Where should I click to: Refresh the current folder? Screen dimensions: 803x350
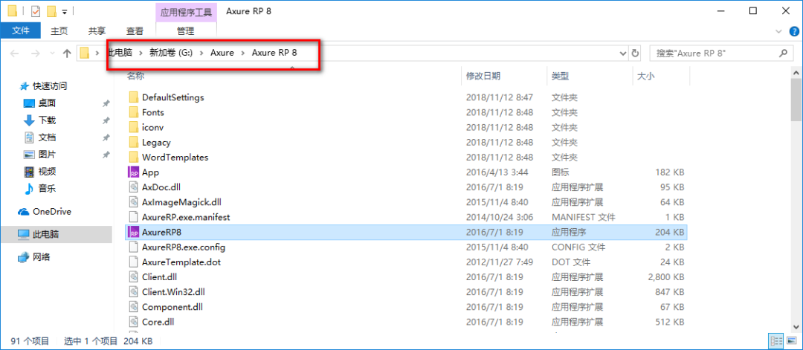pos(636,54)
